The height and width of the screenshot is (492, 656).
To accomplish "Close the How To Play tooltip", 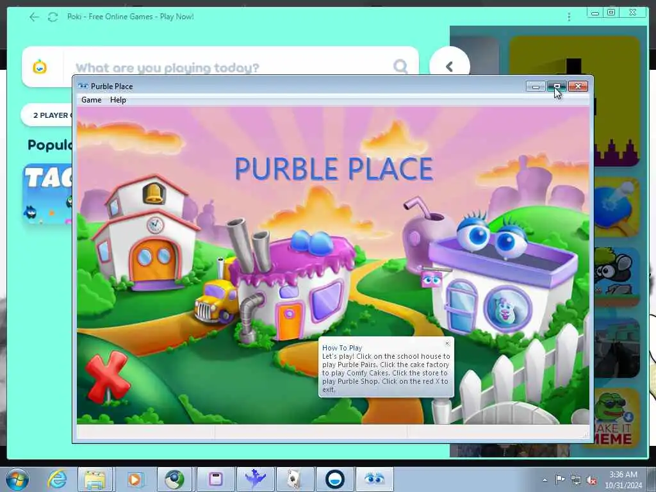I will tap(447, 343).
